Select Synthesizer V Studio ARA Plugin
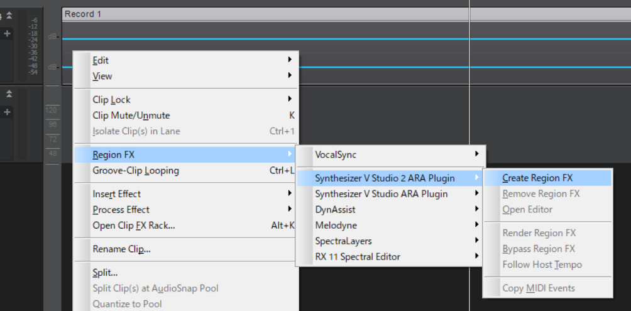The image size is (631, 311). tap(390, 194)
